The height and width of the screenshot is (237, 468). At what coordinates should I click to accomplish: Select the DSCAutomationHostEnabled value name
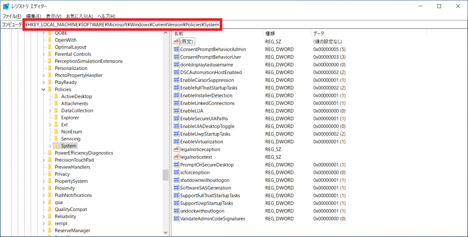211,73
